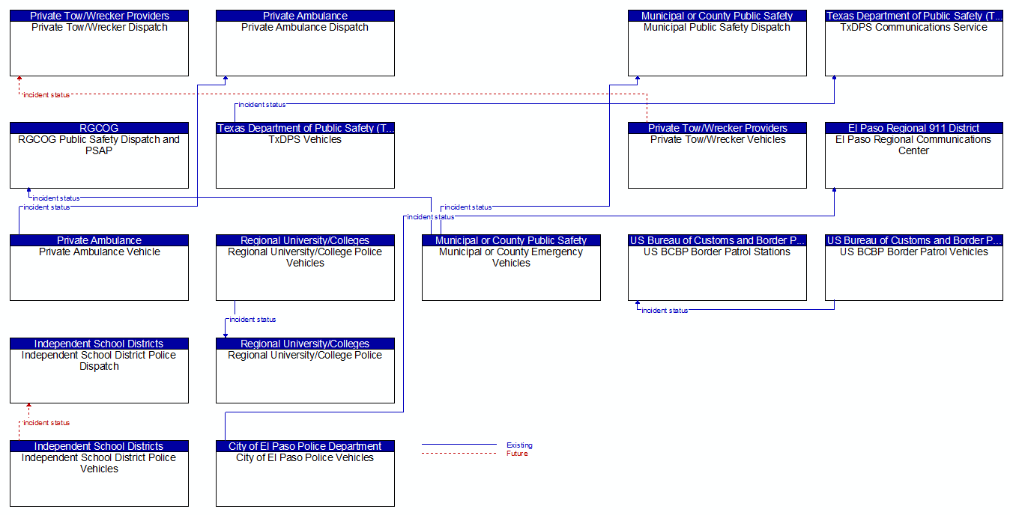Viewport: 1010px width, 515px height.
Task: Click the RGCOG header bar
Action: pos(99,128)
